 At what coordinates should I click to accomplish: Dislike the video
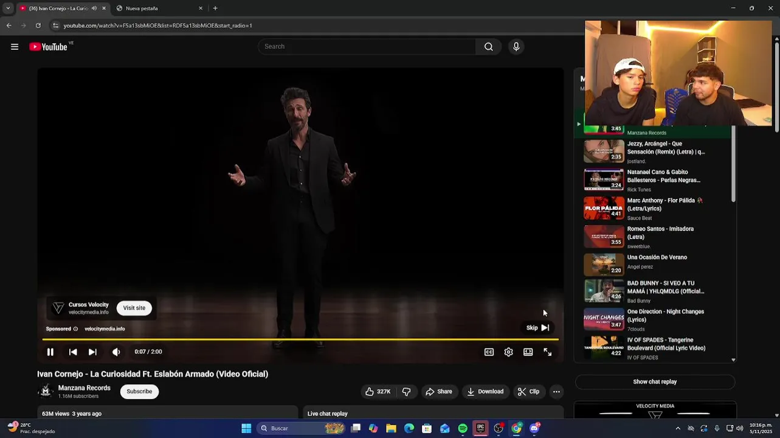pos(407,392)
